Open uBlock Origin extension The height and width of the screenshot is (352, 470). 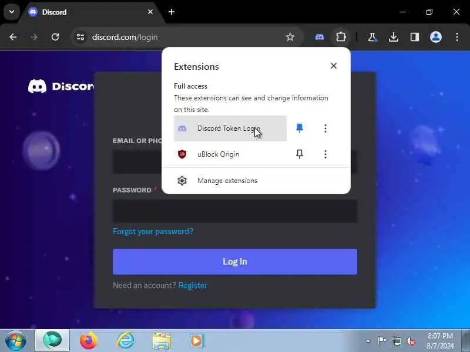[x=230, y=154]
